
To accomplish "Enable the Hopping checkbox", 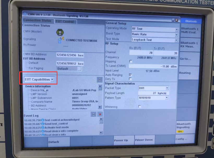I will coord(131,61).
